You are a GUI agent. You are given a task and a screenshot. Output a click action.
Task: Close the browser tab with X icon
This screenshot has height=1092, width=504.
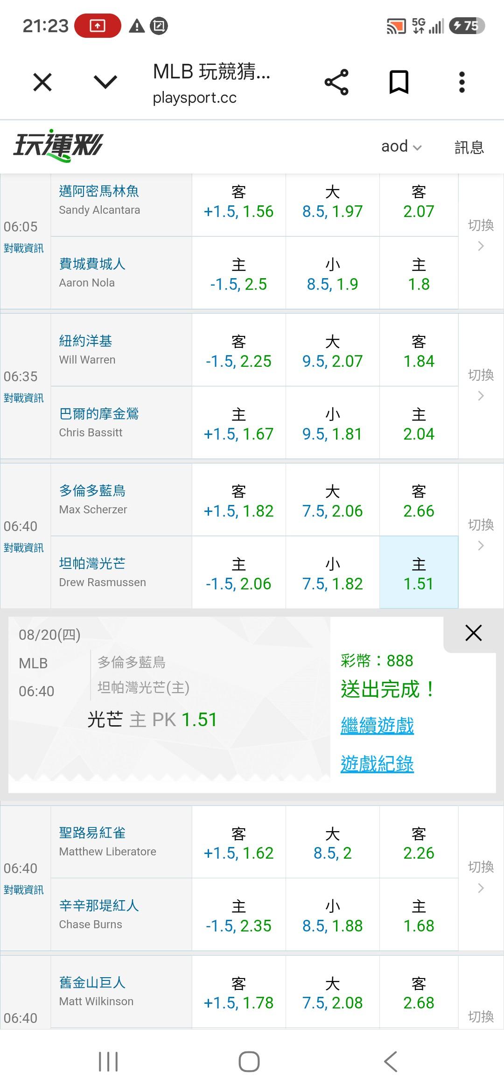(x=42, y=83)
